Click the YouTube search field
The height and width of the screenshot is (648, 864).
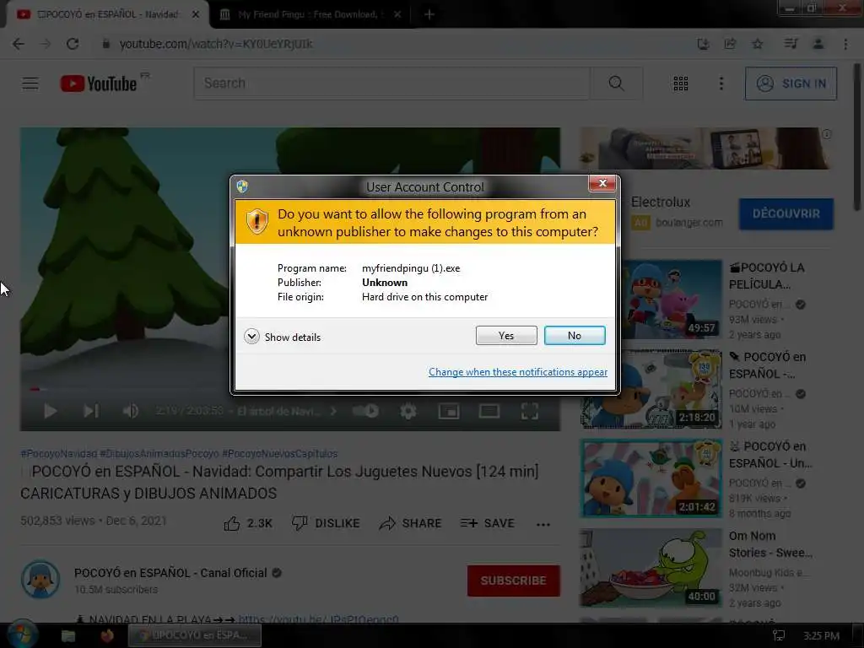[391, 84]
